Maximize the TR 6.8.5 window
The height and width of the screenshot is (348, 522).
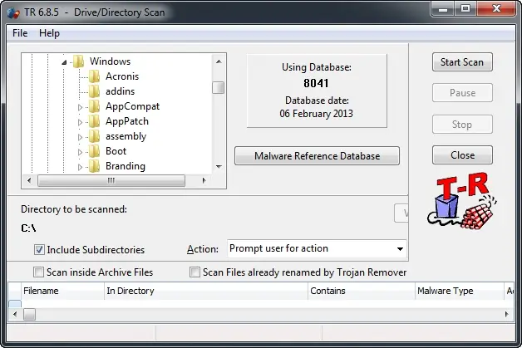point(465,8)
